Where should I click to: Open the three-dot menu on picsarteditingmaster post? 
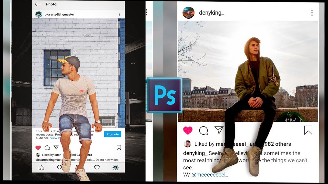(x=119, y=15)
